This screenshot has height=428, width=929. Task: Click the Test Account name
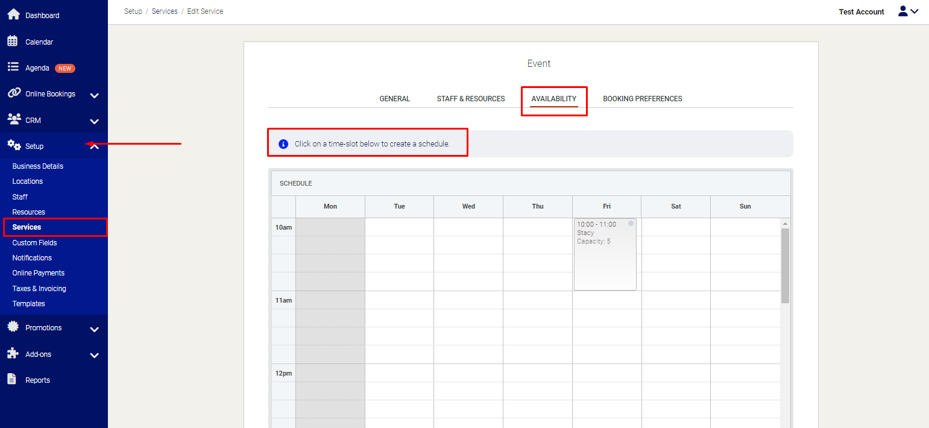[x=861, y=12]
